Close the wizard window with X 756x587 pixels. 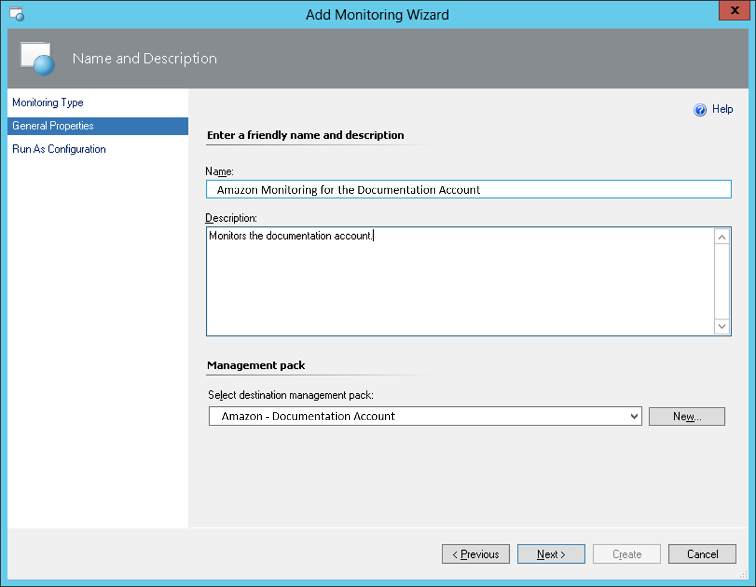coord(734,11)
